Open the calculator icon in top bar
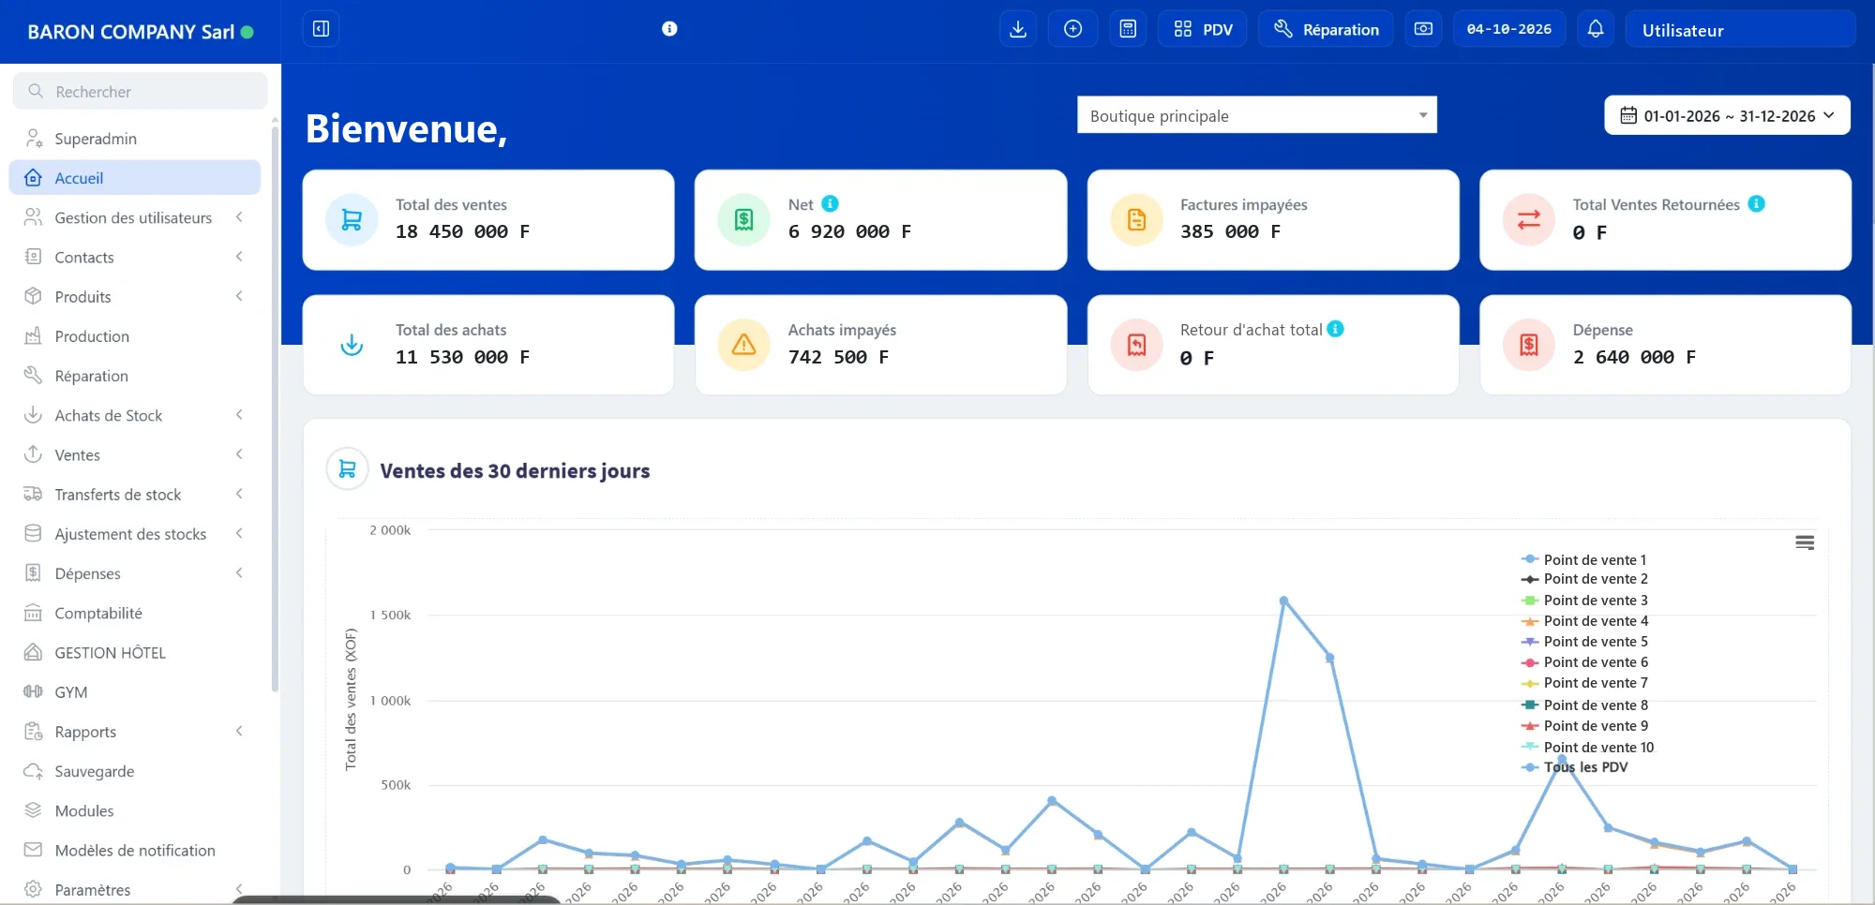This screenshot has height=905, width=1875. (1128, 29)
